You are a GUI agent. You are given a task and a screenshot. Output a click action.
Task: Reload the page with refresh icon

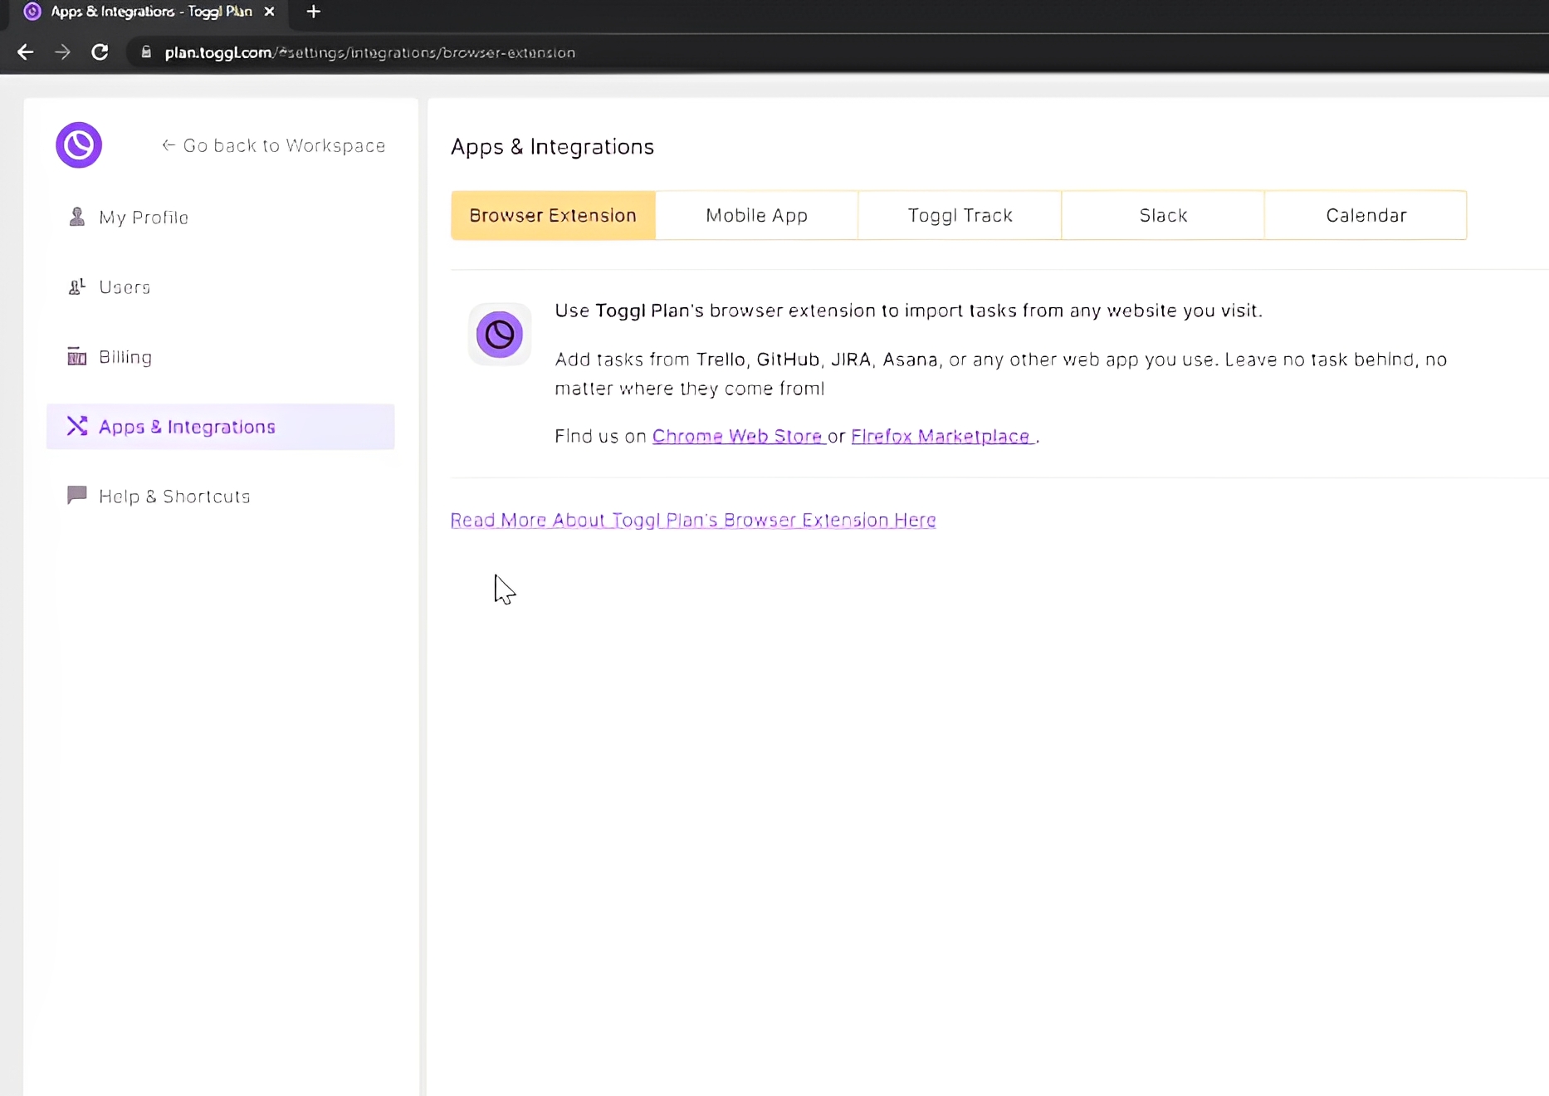(100, 52)
